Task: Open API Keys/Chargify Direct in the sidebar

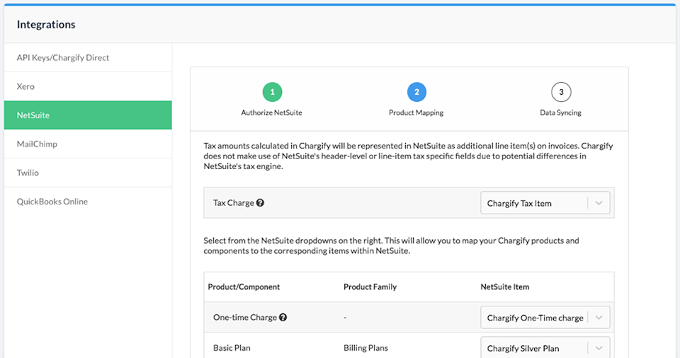Action: (x=88, y=57)
